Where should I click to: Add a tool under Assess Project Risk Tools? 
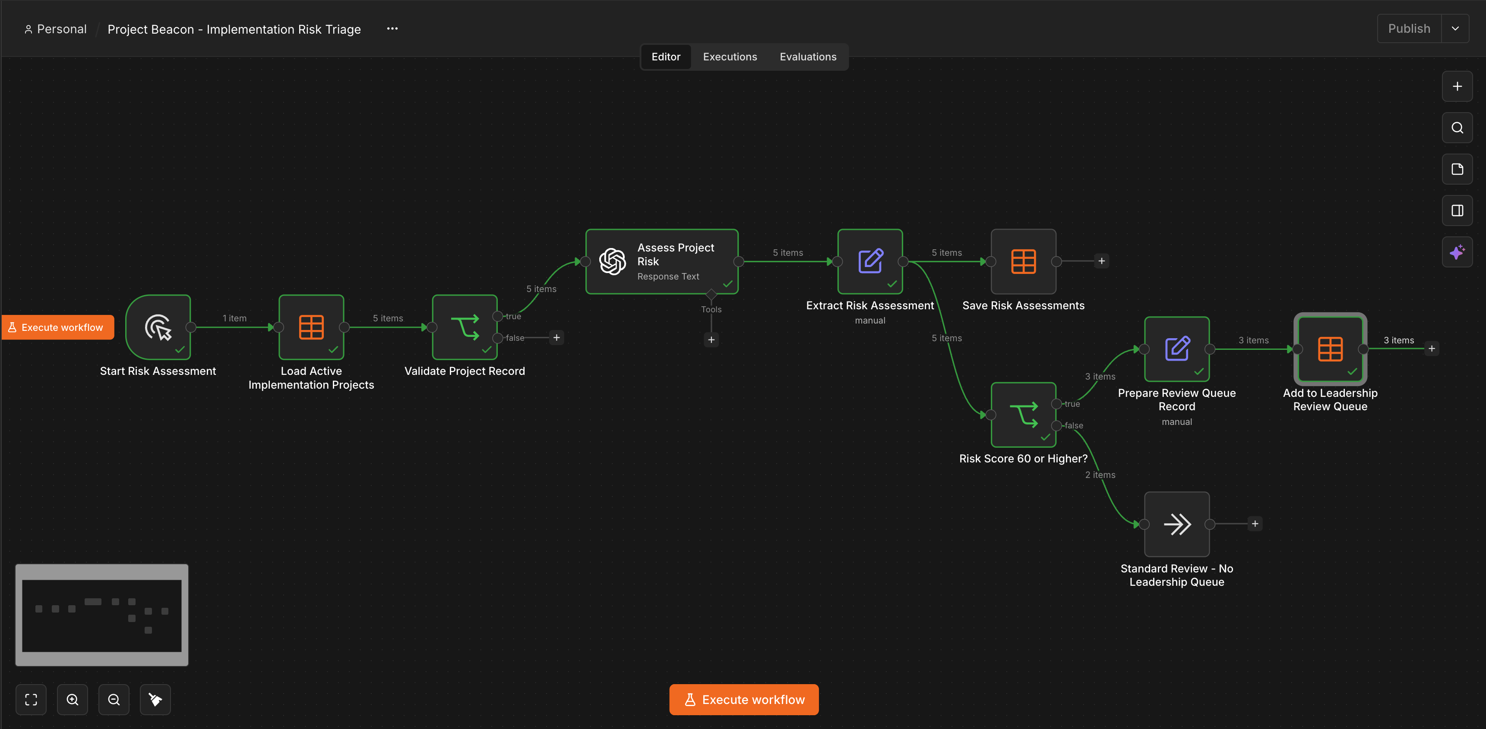click(x=711, y=340)
